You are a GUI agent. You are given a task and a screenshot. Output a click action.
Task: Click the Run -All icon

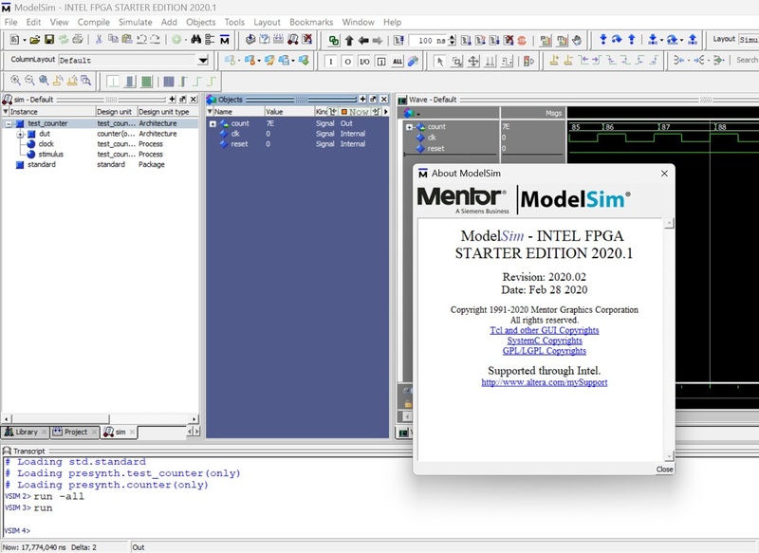[494, 41]
